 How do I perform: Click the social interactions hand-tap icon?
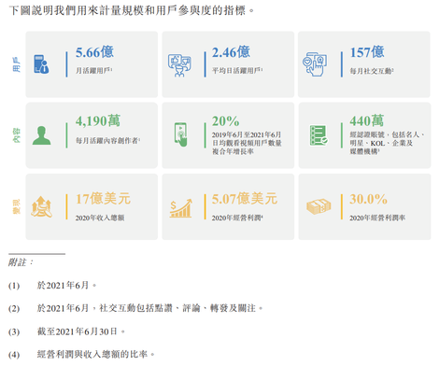click(315, 64)
